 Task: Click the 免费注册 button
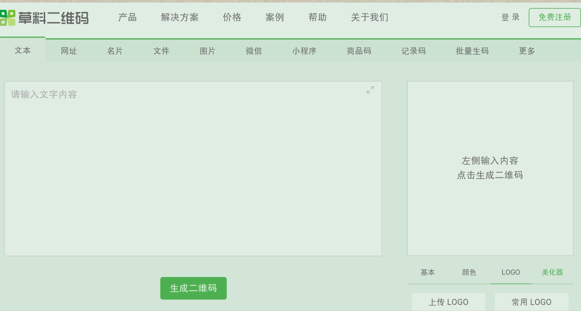click(x=554, y=17)
